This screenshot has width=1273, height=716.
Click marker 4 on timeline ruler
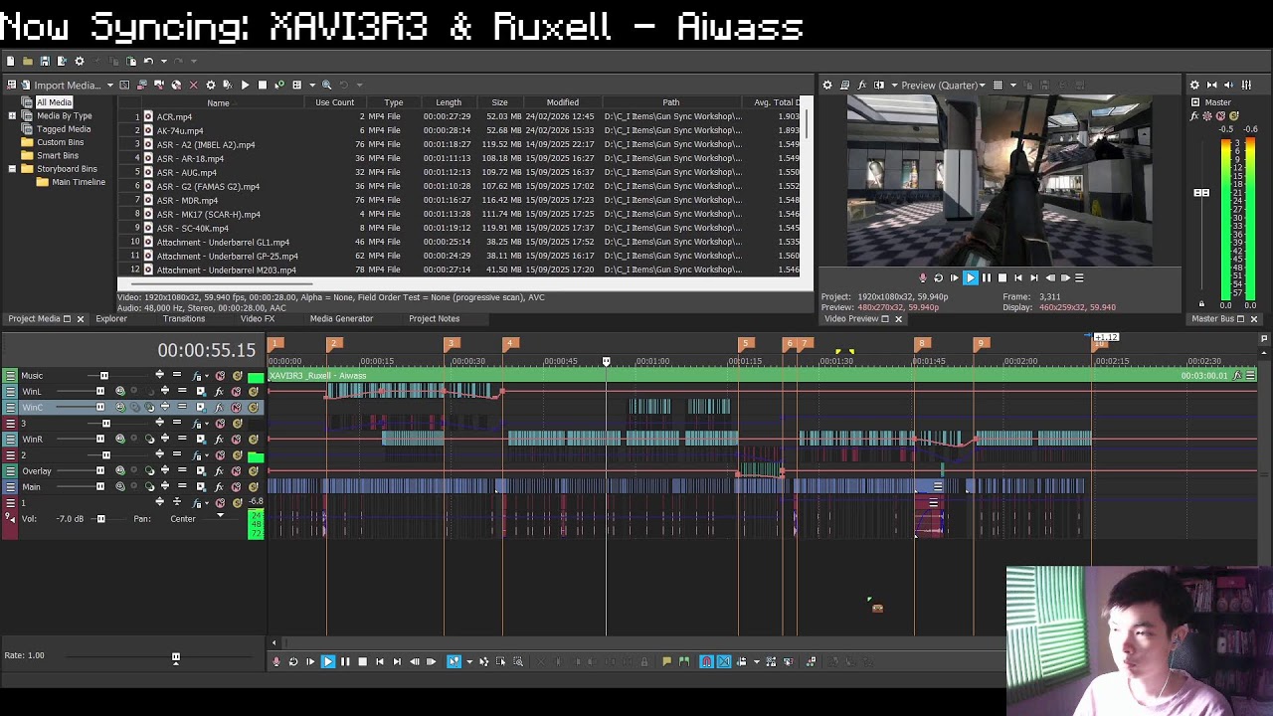coord(510,343)
